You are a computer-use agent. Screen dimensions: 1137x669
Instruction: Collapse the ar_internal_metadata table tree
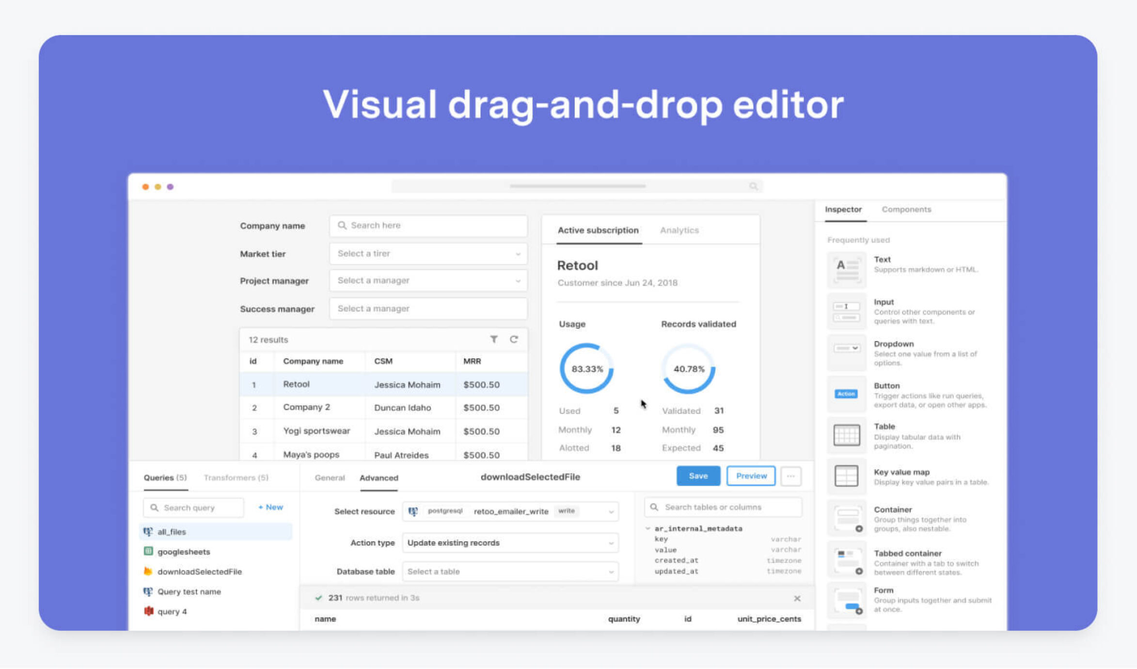[x=648, y=528]
